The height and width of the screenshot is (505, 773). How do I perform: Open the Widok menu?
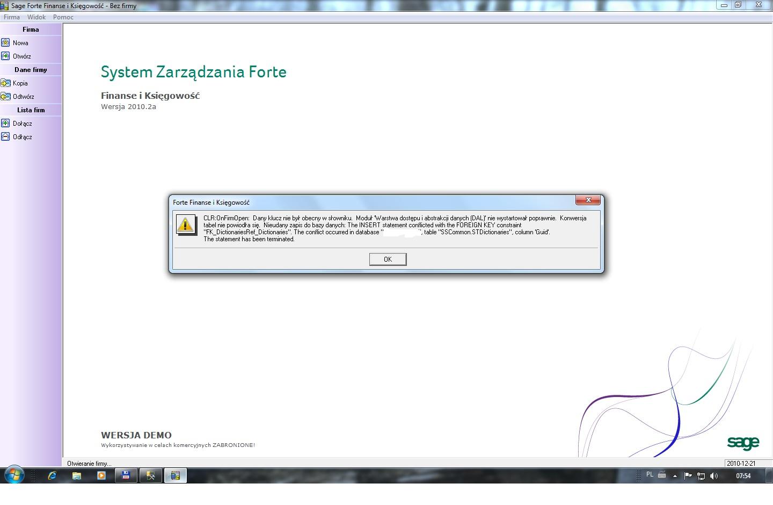click(37, 17)
